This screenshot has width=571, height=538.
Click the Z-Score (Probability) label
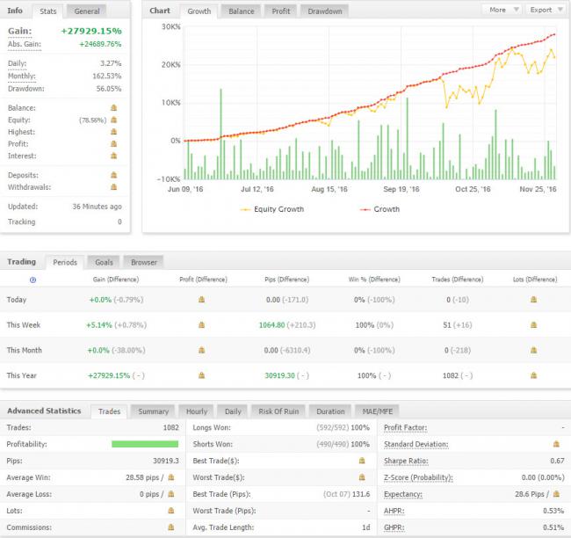point(419,476)
